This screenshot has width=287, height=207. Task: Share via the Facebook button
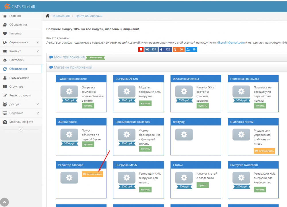(x=165, y=49)
